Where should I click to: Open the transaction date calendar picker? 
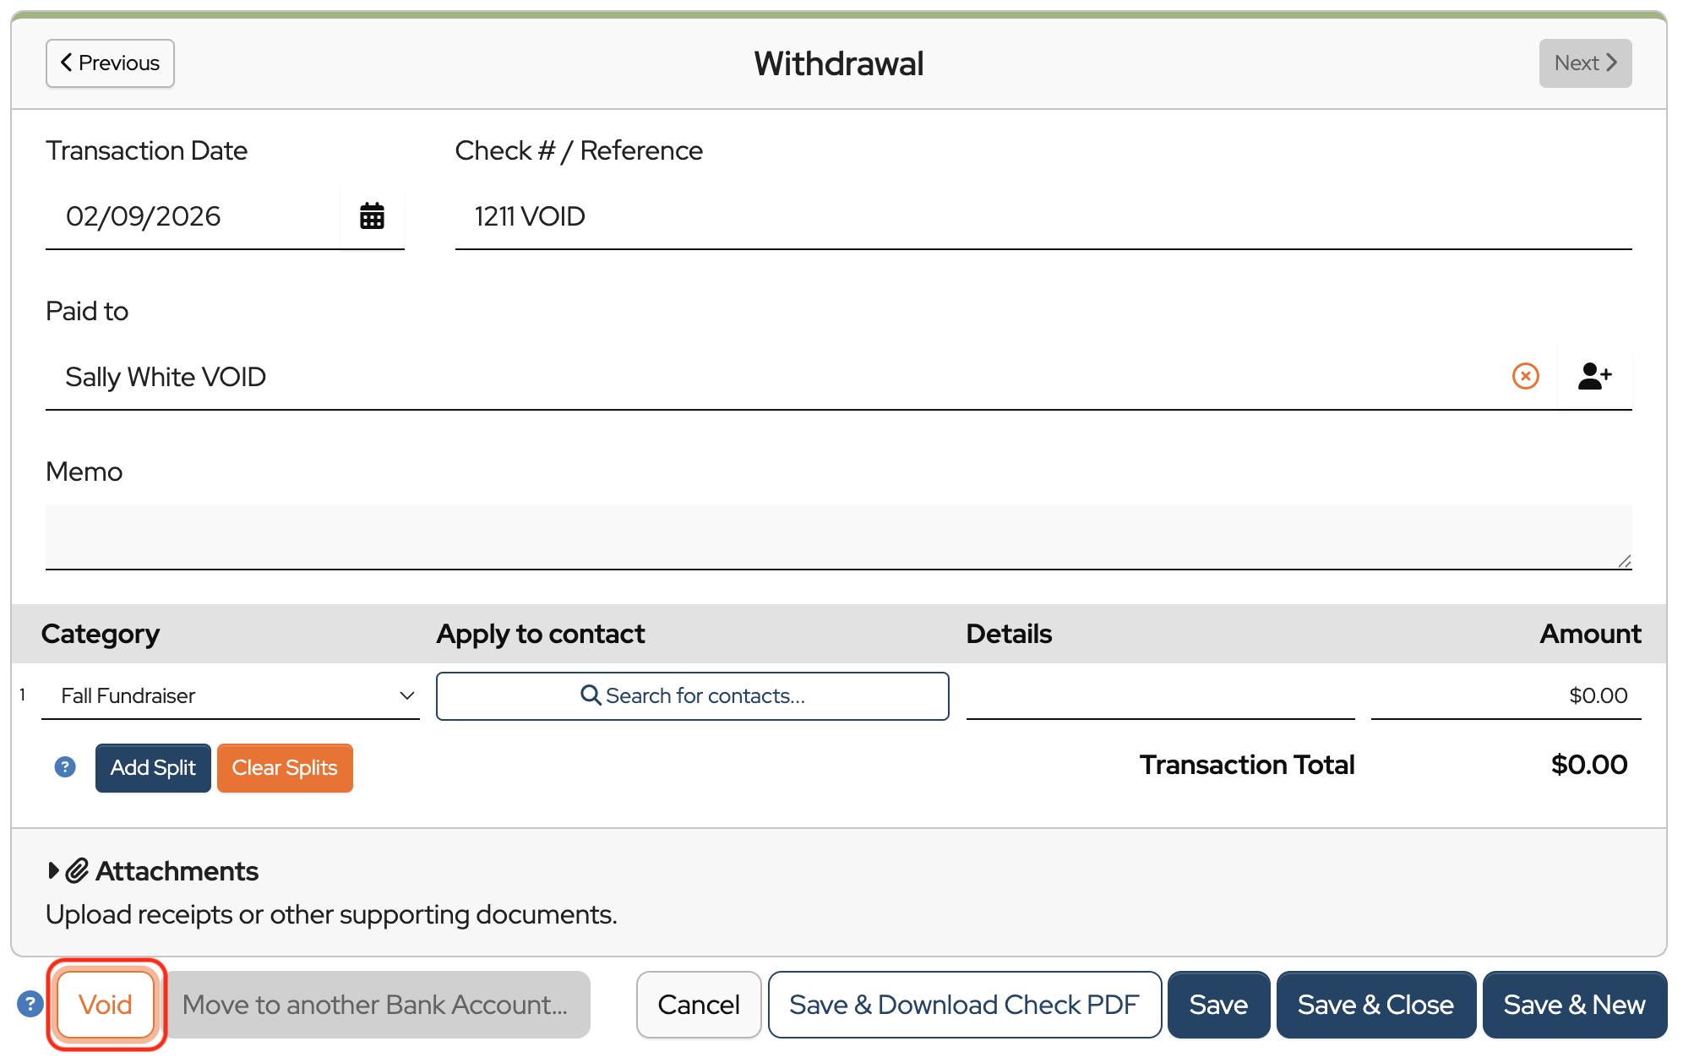(x=372, y=216)
